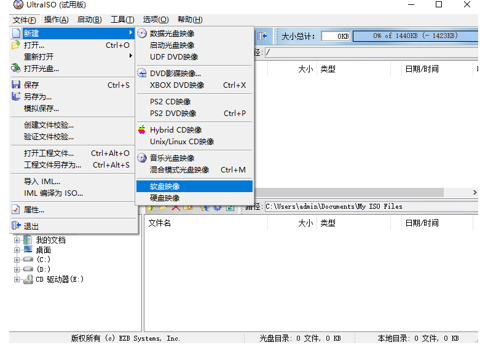Select 工程文件另存为 menu entry
Viewport: 488px width, 348px height.
coord(73,165)
